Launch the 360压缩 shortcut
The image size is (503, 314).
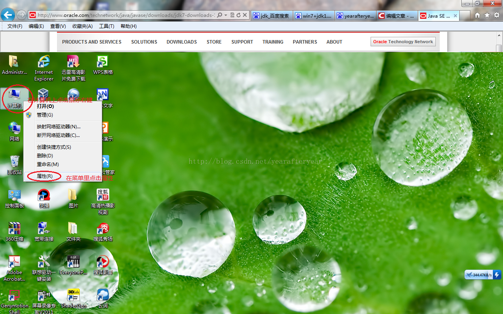pos(15,232)
